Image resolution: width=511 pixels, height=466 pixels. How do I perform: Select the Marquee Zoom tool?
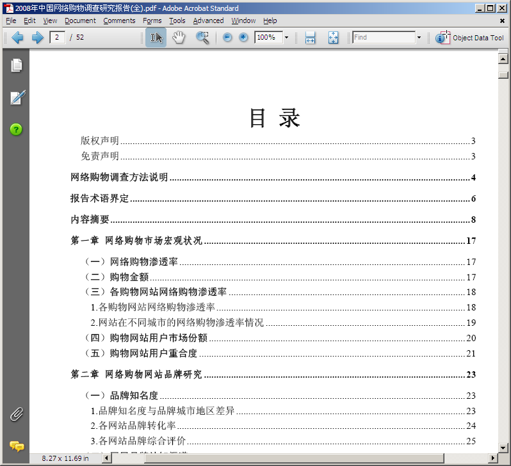click(202, 38)
